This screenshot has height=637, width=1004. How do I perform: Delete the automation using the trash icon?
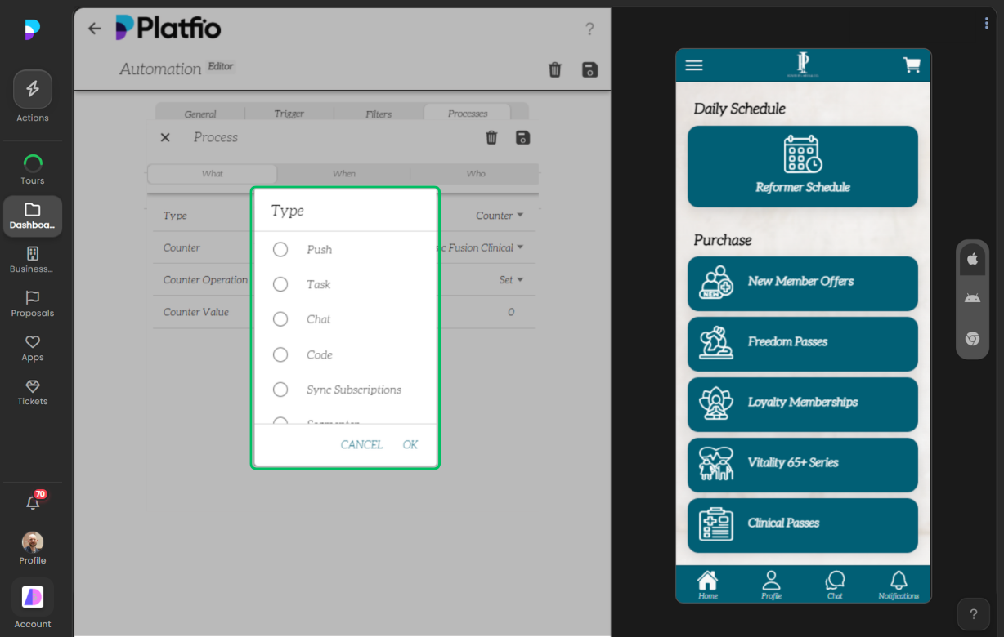click(555, 69)
